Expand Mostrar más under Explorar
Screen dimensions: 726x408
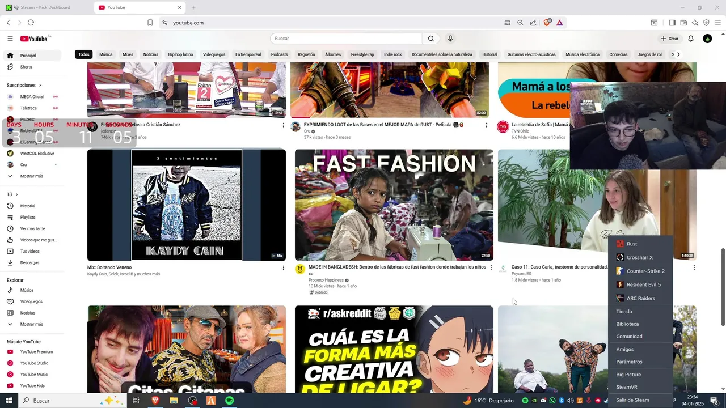click(x=32, y=324)
